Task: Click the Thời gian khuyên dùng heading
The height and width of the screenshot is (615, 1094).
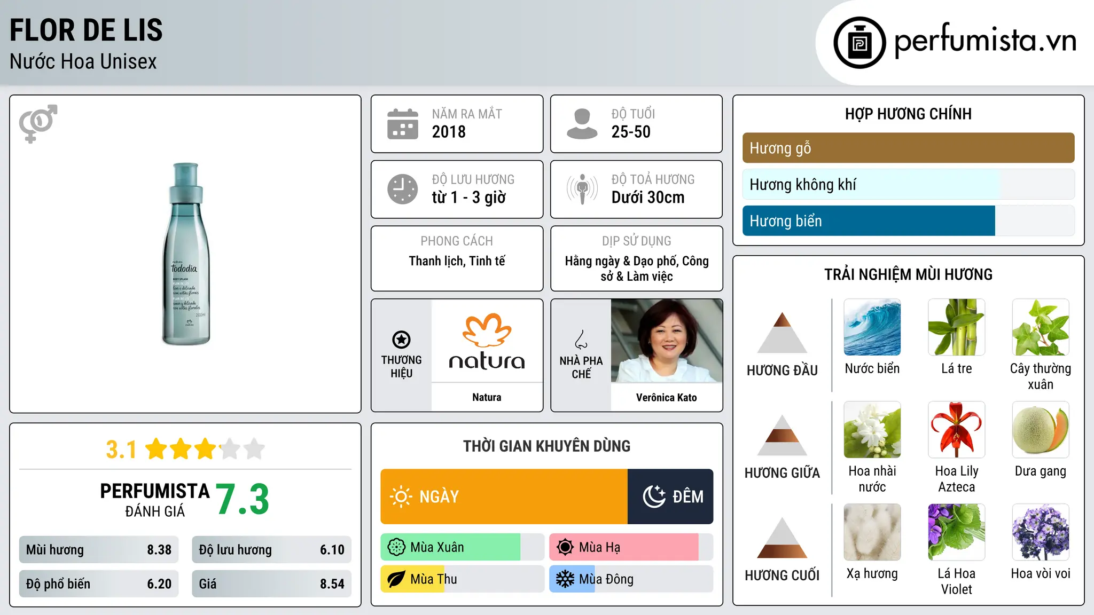Action: 547,446
